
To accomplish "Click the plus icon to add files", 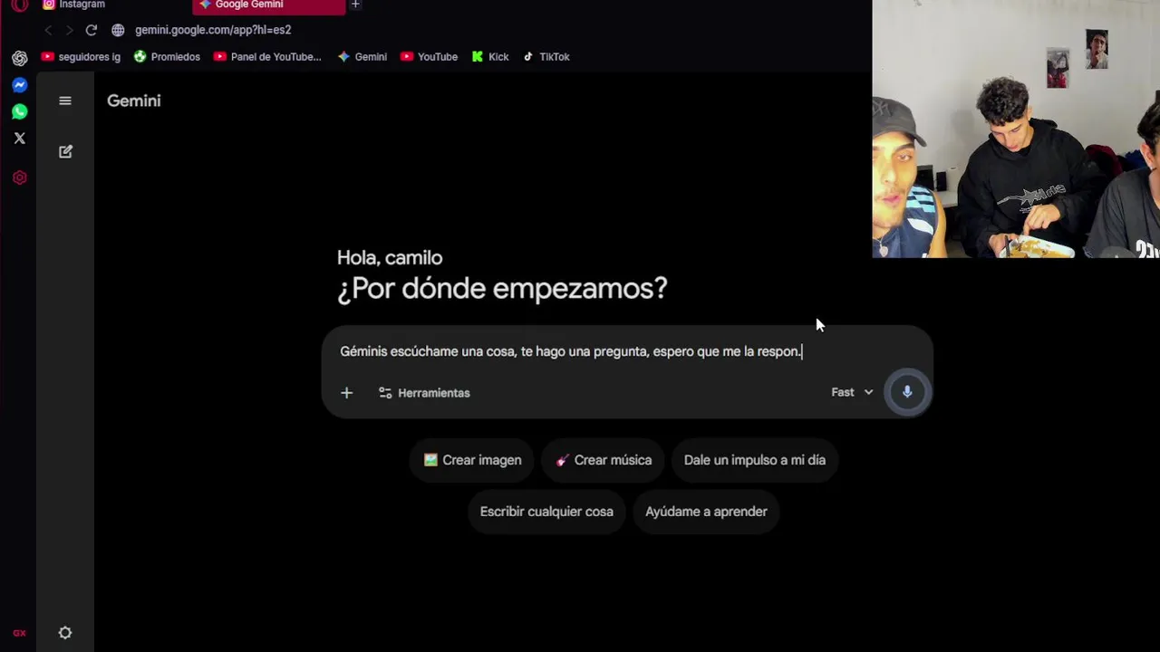I will tap(346, 392).
